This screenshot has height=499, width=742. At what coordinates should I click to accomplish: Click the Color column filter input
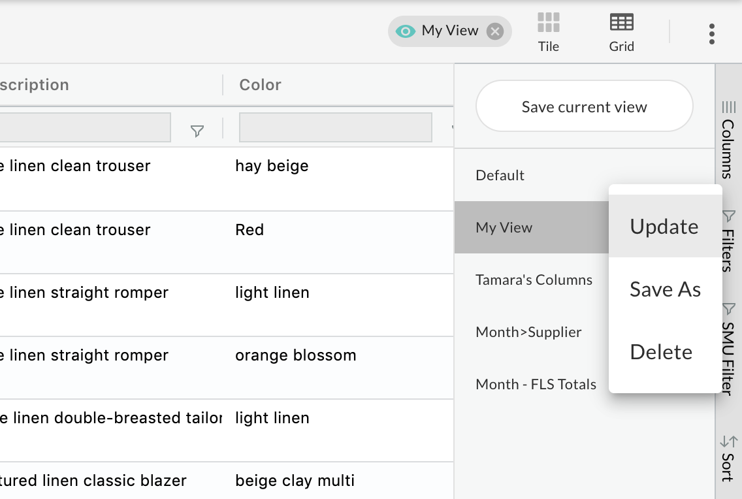click(x=336, y=127)
